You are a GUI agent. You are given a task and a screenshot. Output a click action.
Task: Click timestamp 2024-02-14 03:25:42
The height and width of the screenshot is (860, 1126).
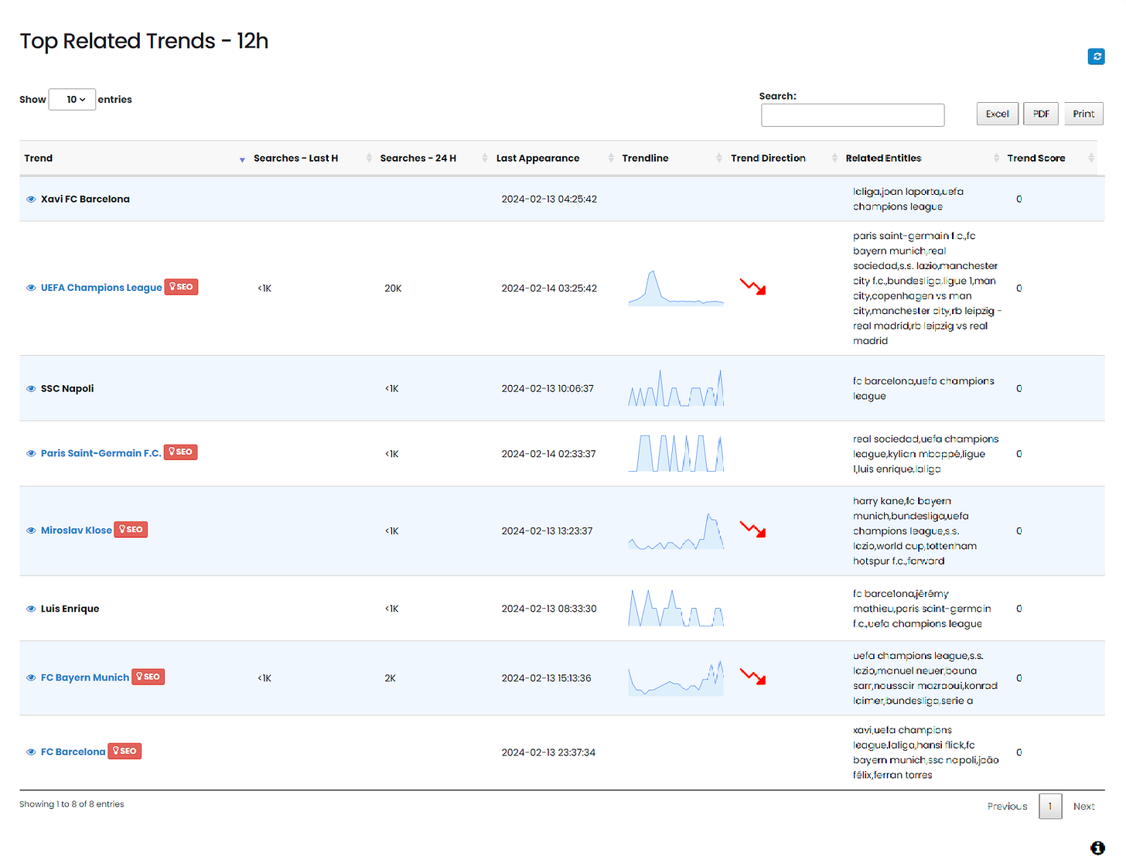point(549,288)
